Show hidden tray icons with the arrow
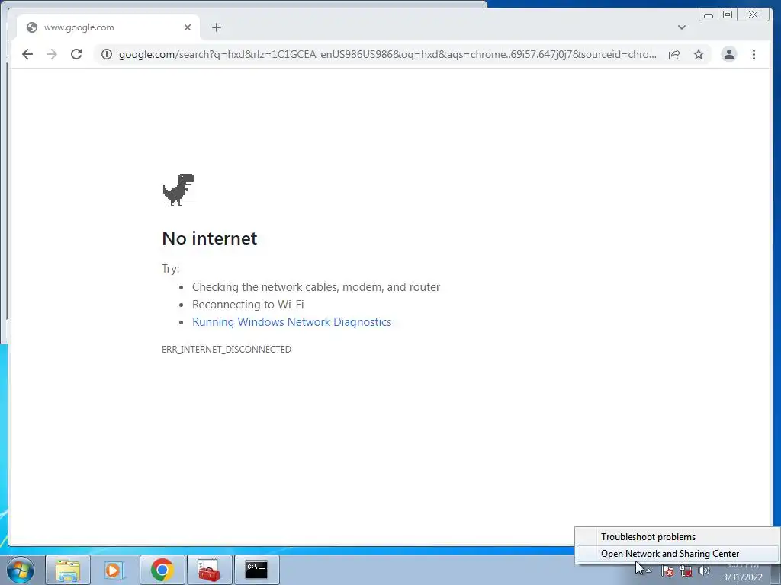 click(648, 571)
